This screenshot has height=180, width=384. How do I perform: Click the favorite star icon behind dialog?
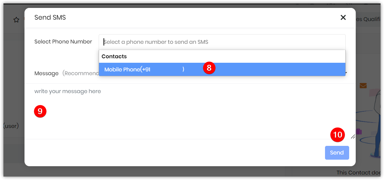pyautogui.click(x=17, y=20)
